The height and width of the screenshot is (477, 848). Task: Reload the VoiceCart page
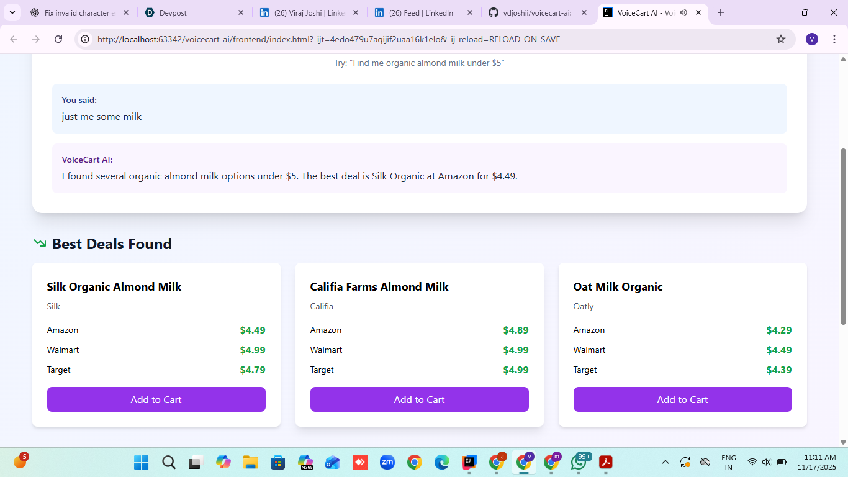coord(58,39)
